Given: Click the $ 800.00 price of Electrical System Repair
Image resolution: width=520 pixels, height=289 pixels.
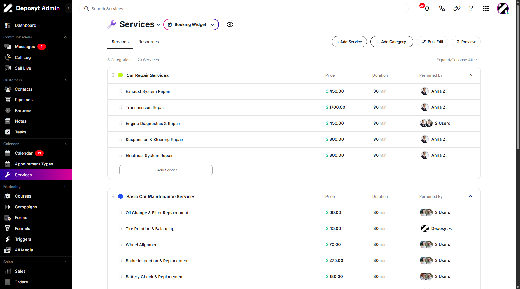Looking at the screenshot, I should (x=335, y=155).
